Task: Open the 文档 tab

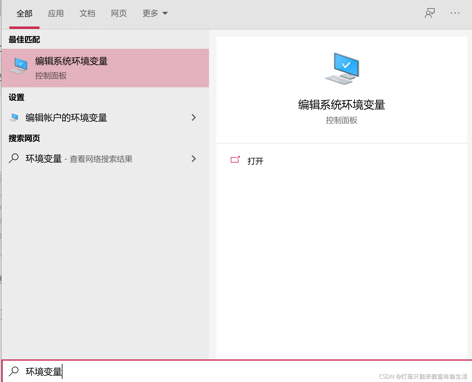Action: tap(87, 14)
